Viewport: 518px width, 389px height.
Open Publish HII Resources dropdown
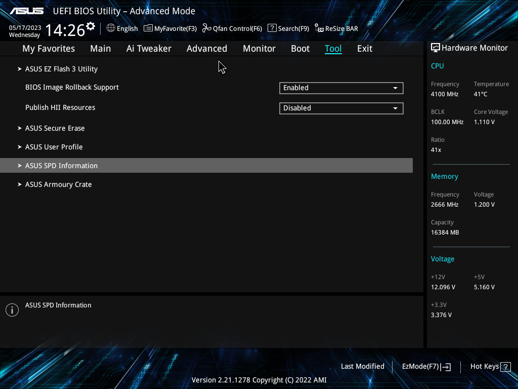[341, 108]
